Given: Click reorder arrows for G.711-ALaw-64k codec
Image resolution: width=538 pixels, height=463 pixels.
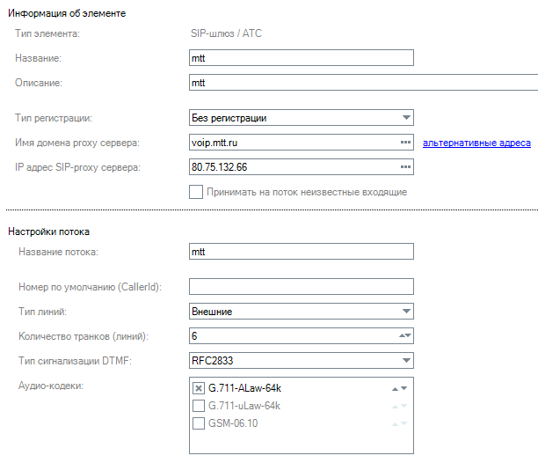Looking at the screenshot, I should (x=399, y=388).
